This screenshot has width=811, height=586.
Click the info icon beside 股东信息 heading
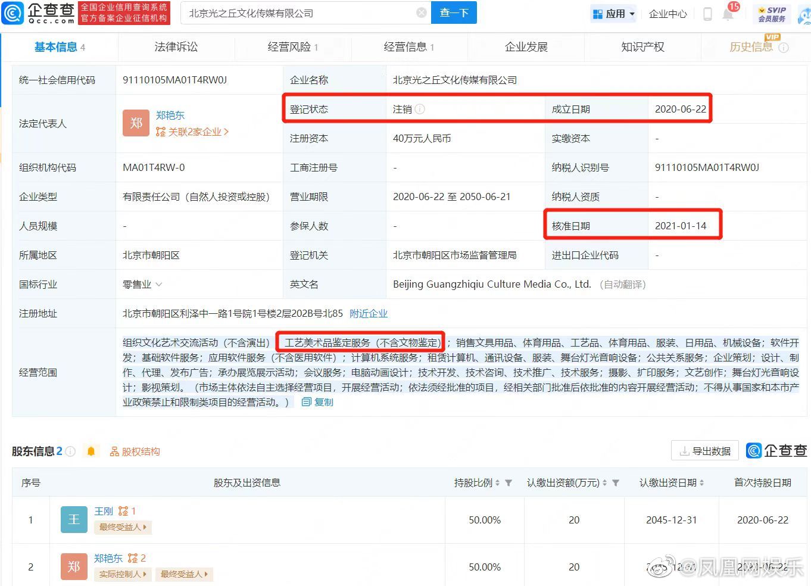70,451
